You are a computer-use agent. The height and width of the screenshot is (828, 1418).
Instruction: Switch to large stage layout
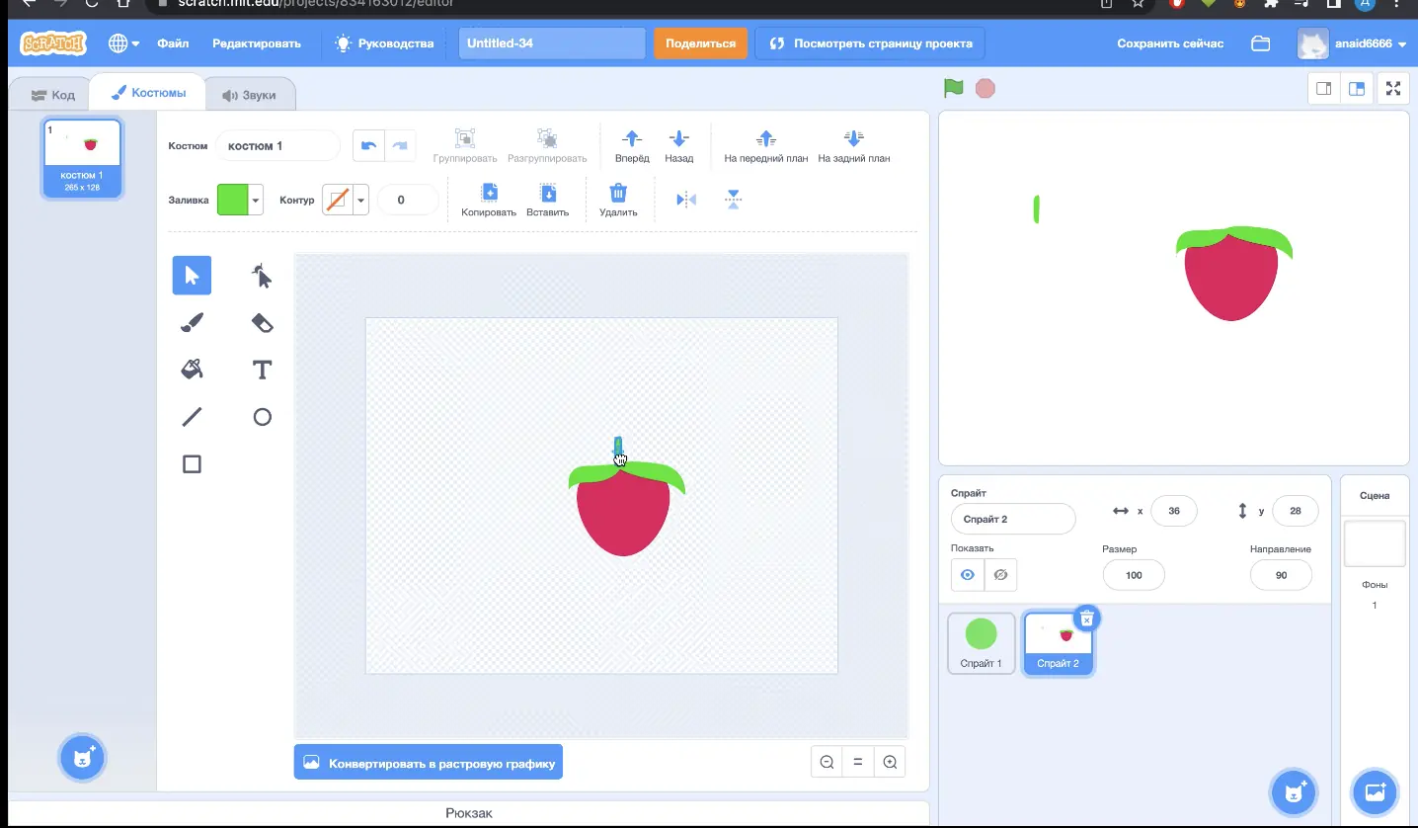point(1357,88)
